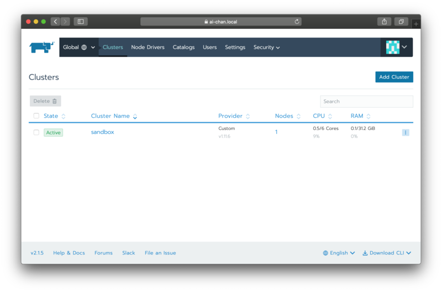Open the Catalogs tab
This screenshot has width=442, height=292.
click(x=183, y=48)
